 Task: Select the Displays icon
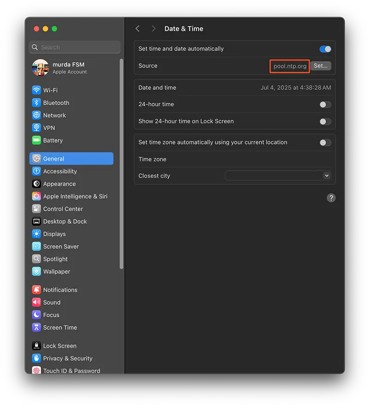(x=36, y=234)
